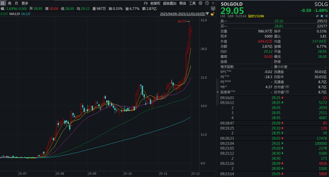
Task: Set a price alert with bell icon
Action: [322, 16]
